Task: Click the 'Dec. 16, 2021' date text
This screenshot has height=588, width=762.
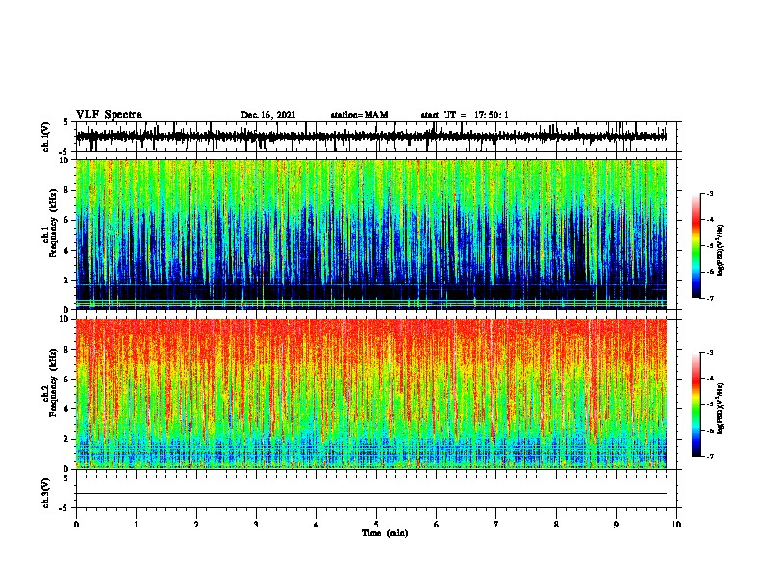Action: coord(268,115)
